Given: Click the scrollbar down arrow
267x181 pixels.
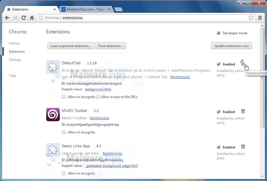Looking at the screenshot, I should tap(262, 176).
